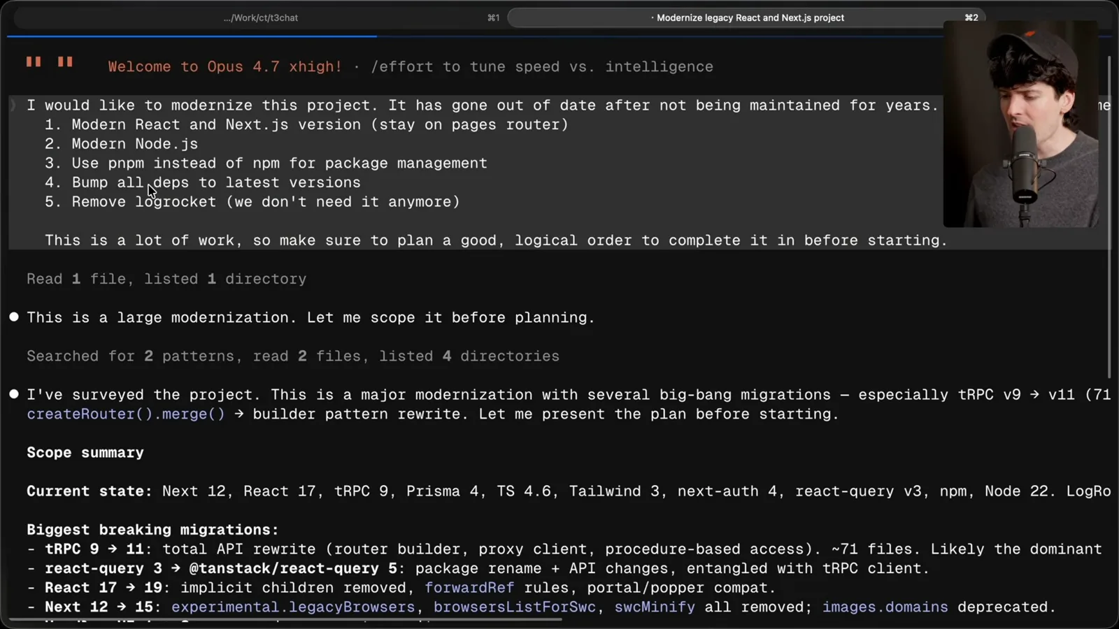Click the vertical scrollbar on the right edge
The height and width of the screenshot is (629, 1119).
[x=1109, y=217]
